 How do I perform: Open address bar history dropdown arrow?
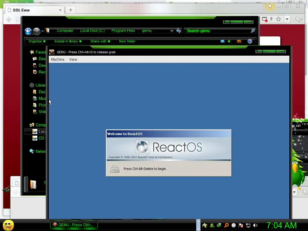(172, 31)
